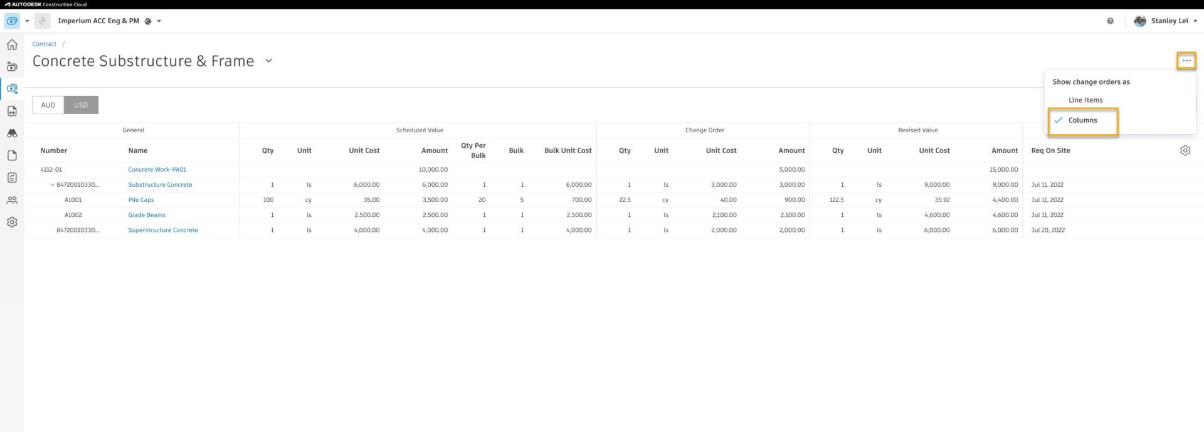Select checked Columns option for change orders
This screenshot has height=432, width=1204.
pyautogui.click(x=1082, y=120)
